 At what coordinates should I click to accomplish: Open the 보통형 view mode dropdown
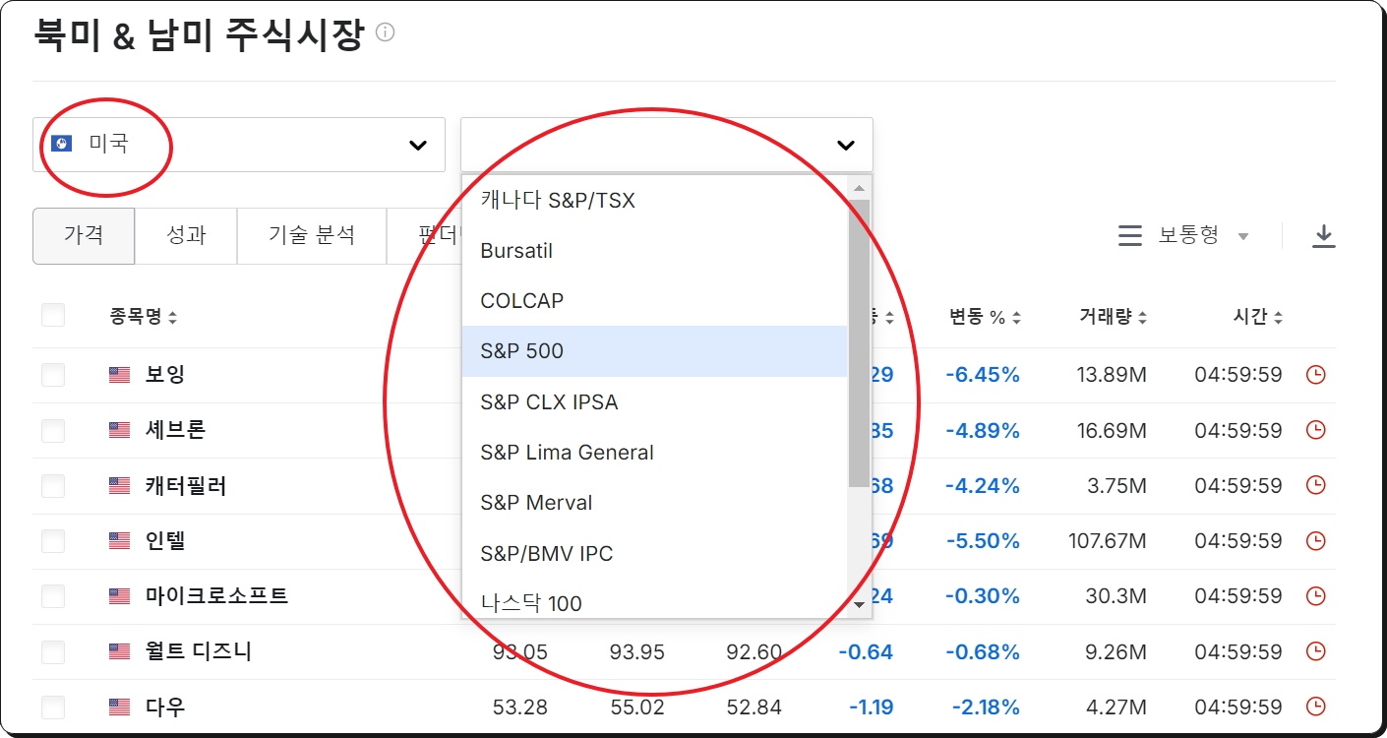[x=1203, y=236]
